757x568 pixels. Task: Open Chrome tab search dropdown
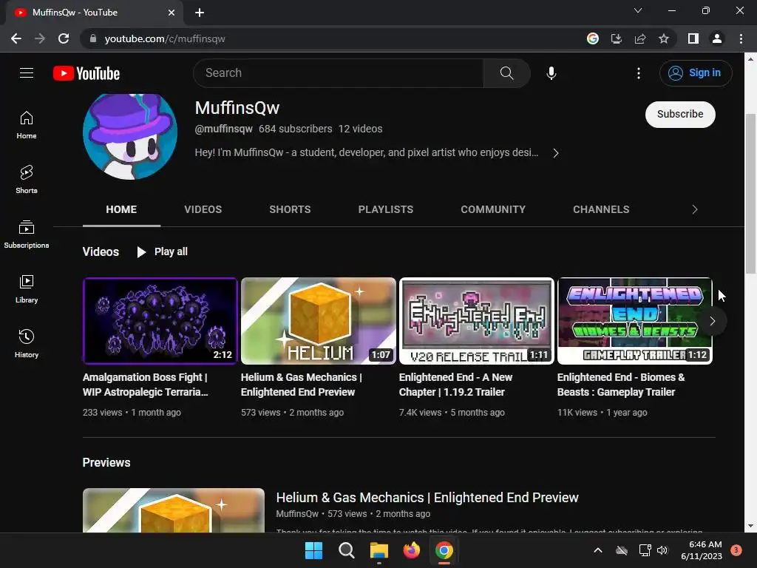pyautogui.click(x=638, y=10)
